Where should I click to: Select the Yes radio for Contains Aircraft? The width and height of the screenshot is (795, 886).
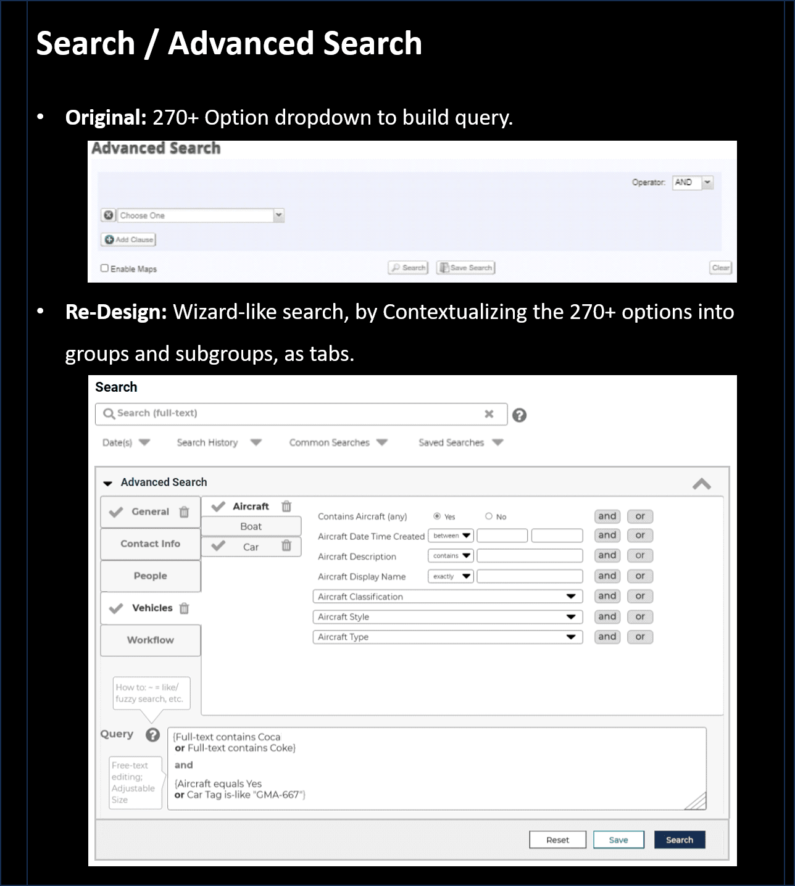(x=437, y=516)
